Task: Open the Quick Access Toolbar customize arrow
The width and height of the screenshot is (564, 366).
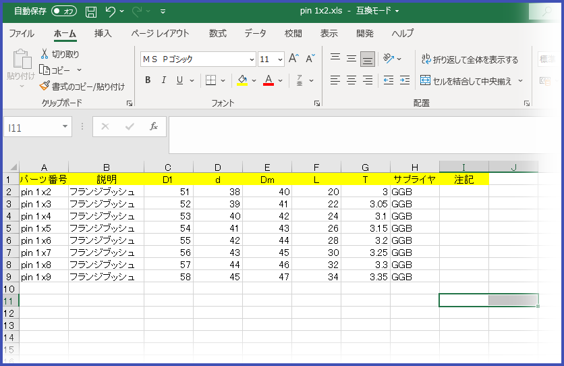Action: click(163, 11)
